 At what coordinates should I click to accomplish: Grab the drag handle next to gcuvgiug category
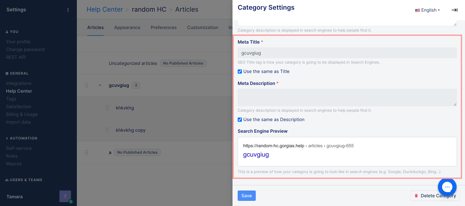click(87, 85)
